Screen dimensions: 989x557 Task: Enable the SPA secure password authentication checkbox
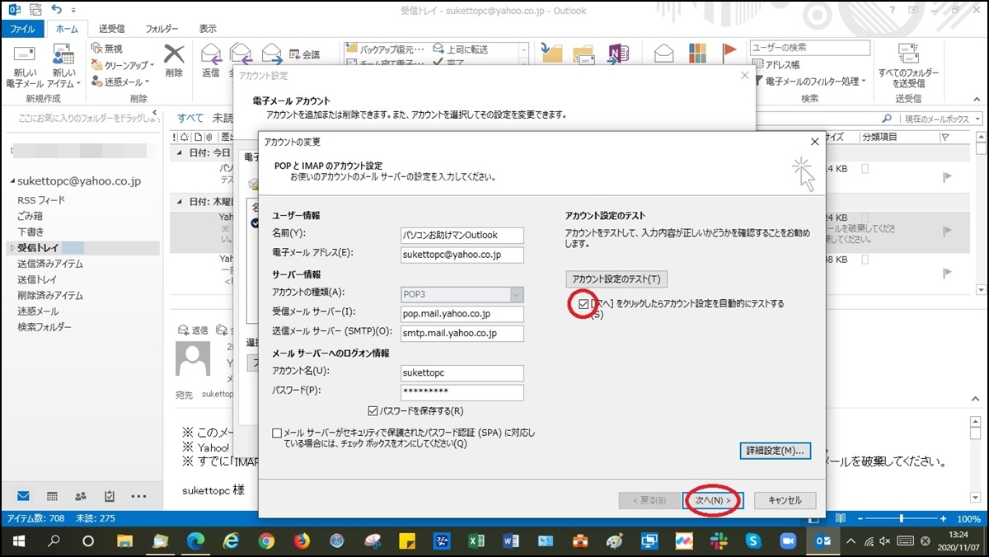coord(276,433)
